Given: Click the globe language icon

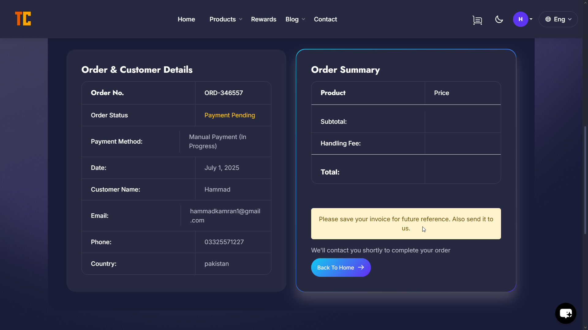Looking at the screenshot, I should point(548,19).
